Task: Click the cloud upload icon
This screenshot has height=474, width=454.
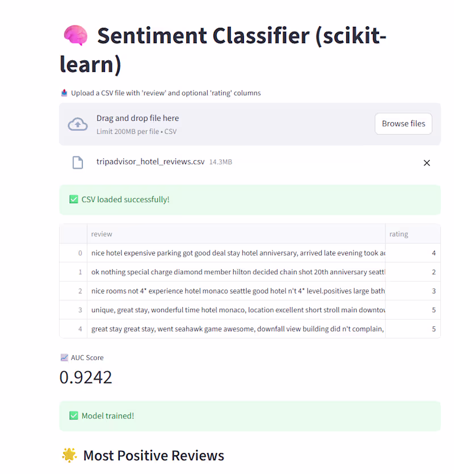Action: click(x=77, y=124)
